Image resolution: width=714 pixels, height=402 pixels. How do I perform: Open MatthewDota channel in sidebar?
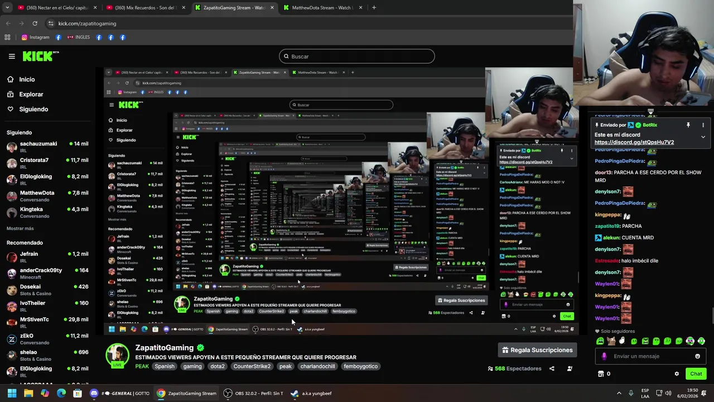click(x=47, y=195)
